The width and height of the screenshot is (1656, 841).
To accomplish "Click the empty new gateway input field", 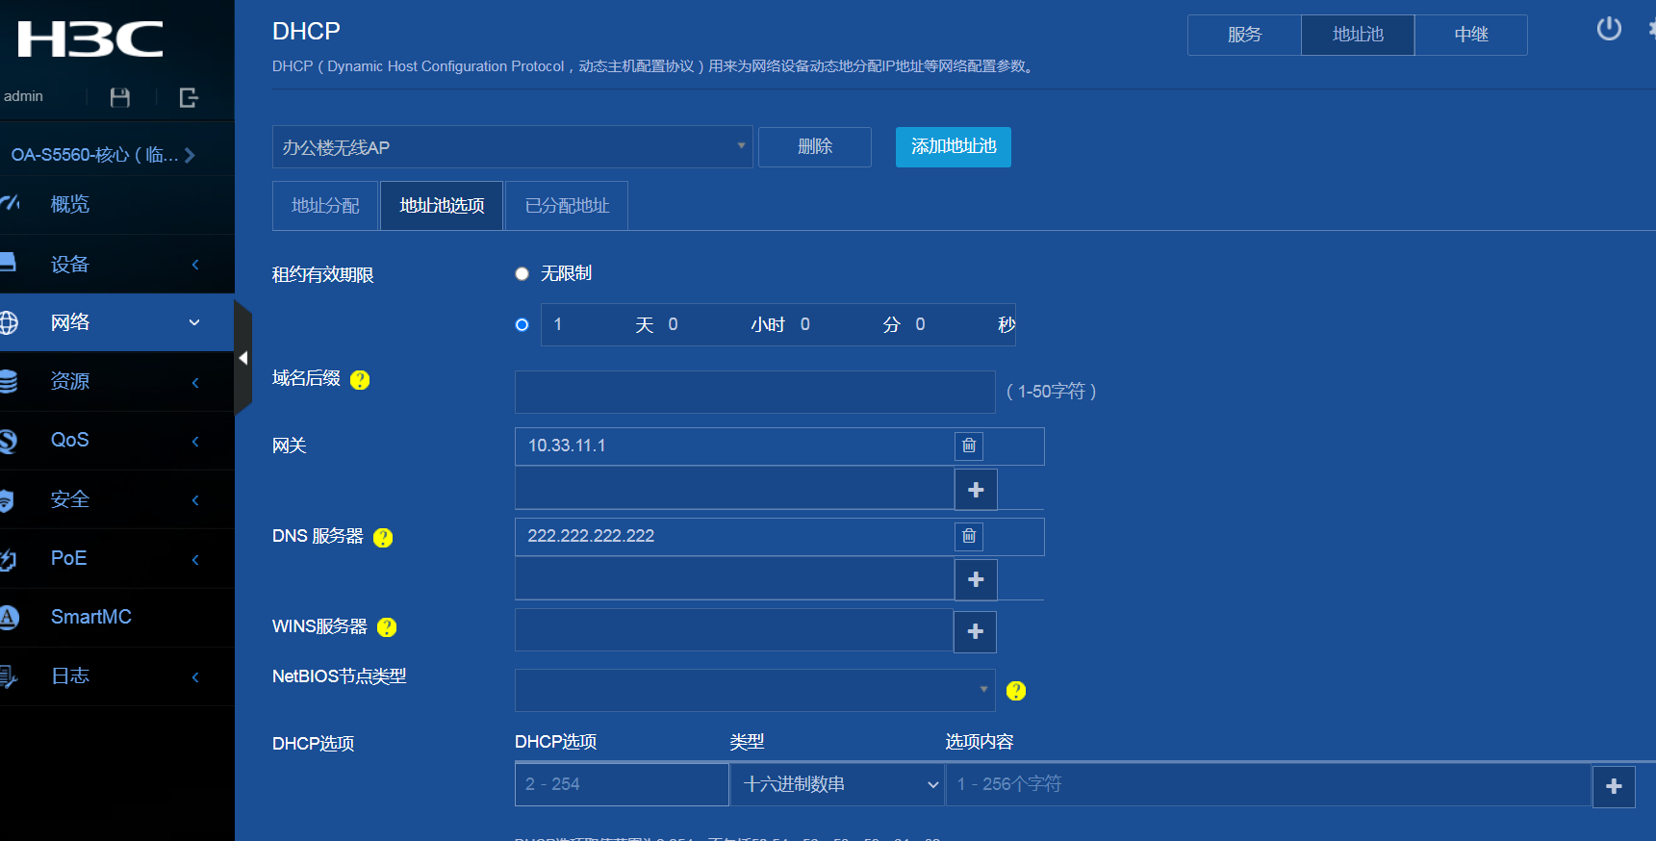I will (734, 489).
